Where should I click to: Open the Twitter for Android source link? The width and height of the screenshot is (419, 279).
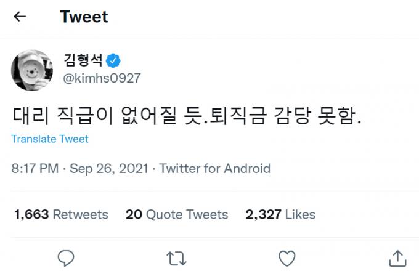pos(215,168)
